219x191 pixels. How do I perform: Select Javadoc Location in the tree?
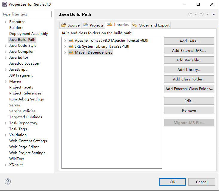[24, 63]
